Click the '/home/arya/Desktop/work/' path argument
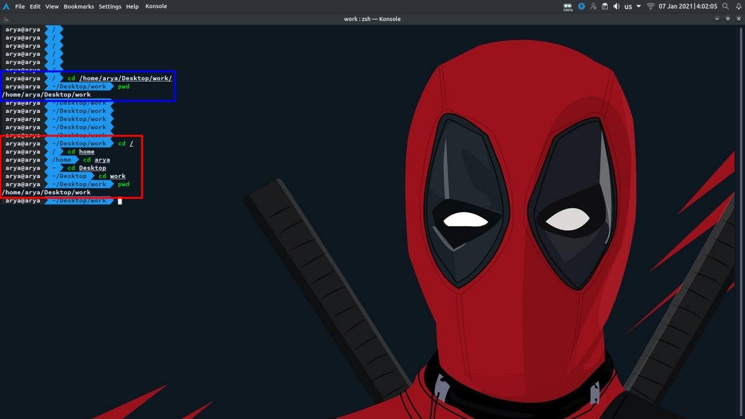Screen dimensions: 745x419 [x=126, y=78]
